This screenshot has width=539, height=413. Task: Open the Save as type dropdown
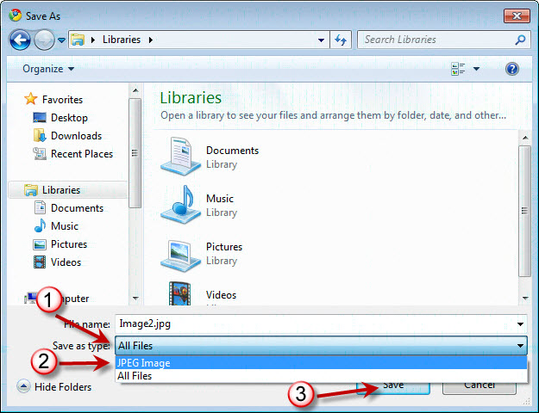pos(320,346)
